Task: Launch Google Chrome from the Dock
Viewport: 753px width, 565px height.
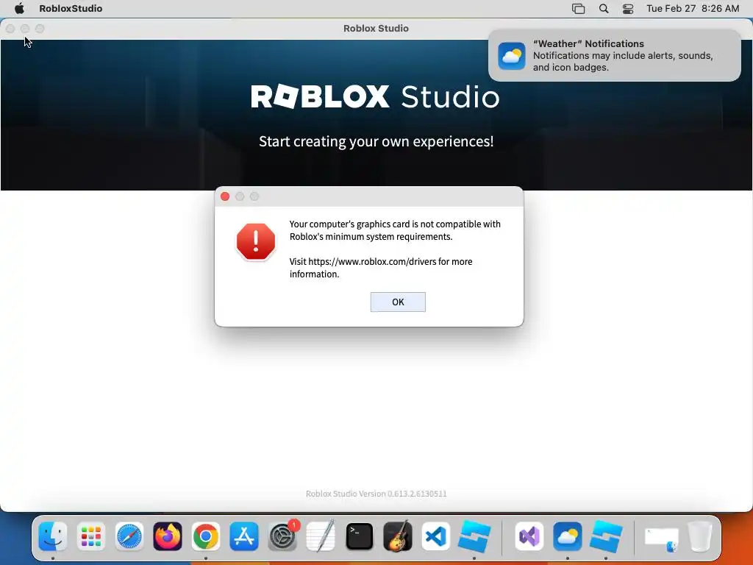Action: tap(206, 536)
